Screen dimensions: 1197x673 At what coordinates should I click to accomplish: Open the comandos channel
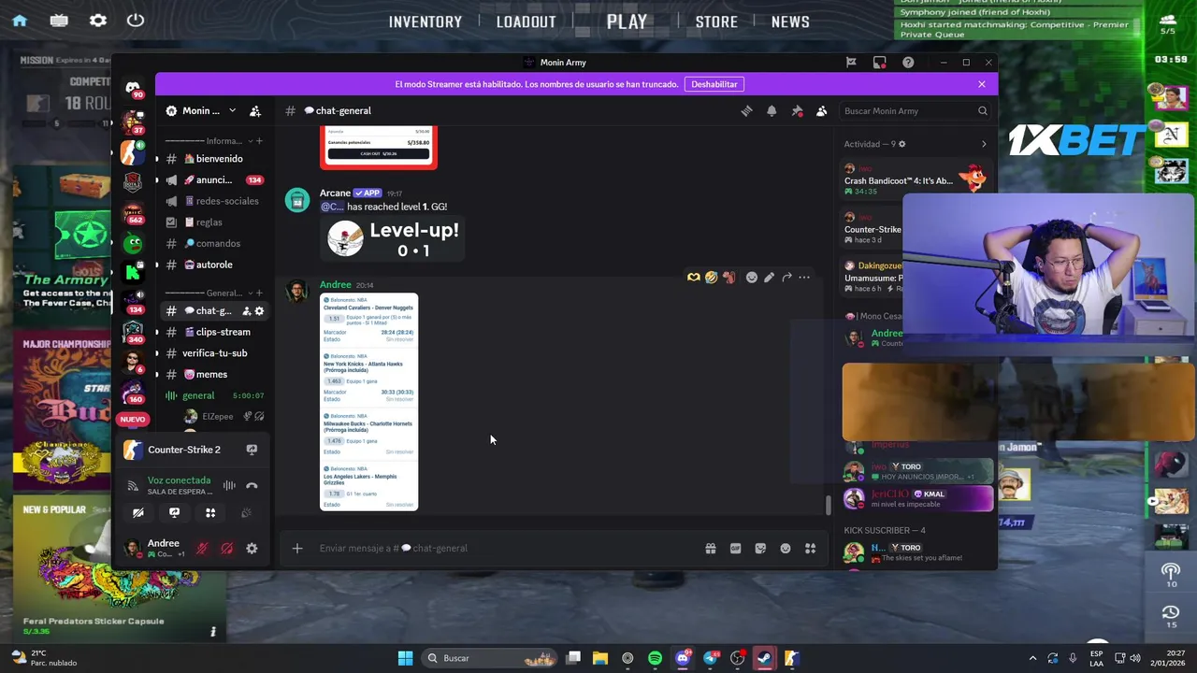click(213, 243)
